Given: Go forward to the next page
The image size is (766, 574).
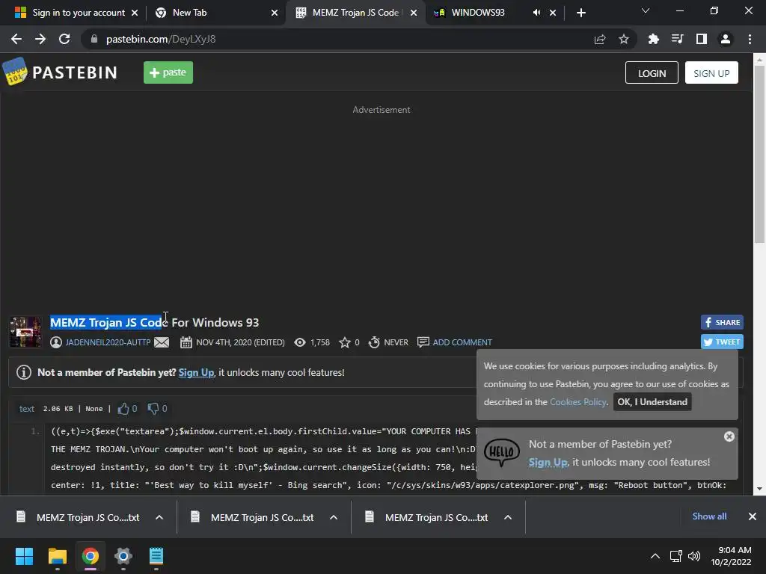Looking at the screenshot, I should [40, 39].
